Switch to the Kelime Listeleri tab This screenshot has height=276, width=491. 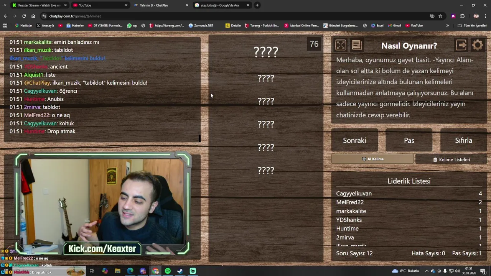pyautogui.click(x=451, y=159)
